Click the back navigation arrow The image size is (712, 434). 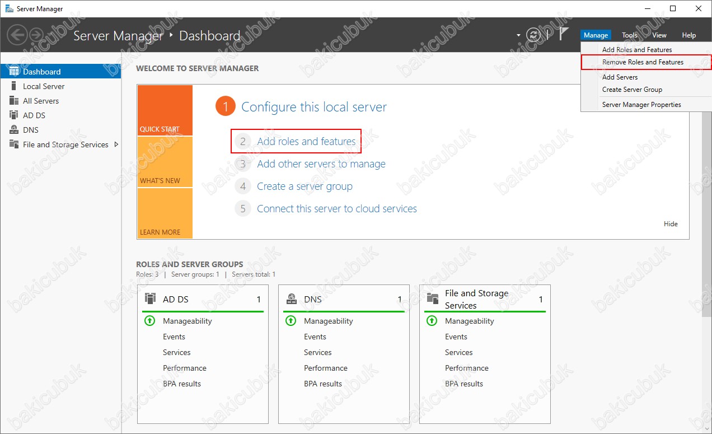tap(17, 35)
